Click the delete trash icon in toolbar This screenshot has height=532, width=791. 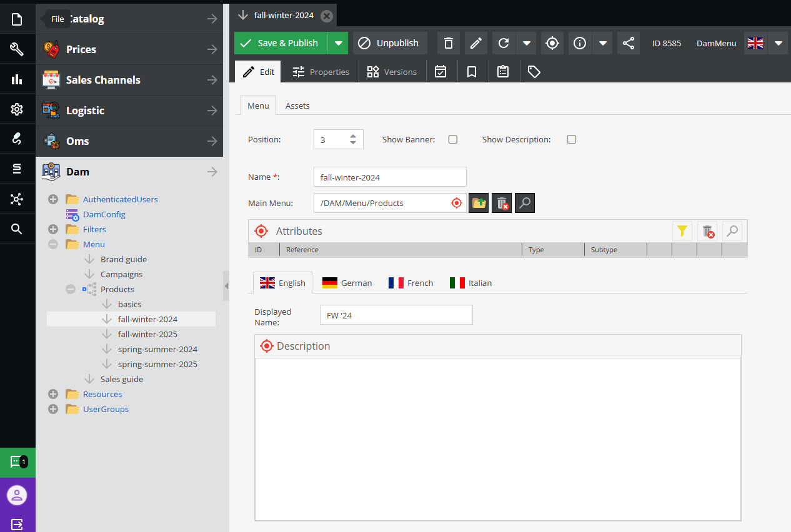(449, 43)
